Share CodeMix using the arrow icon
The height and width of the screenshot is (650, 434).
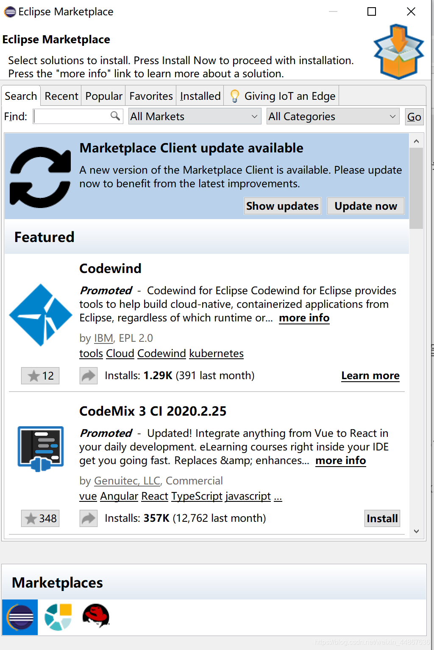click(89, 518)
